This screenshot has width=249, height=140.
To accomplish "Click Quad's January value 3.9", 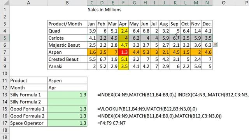I will [x=92, y=31].
